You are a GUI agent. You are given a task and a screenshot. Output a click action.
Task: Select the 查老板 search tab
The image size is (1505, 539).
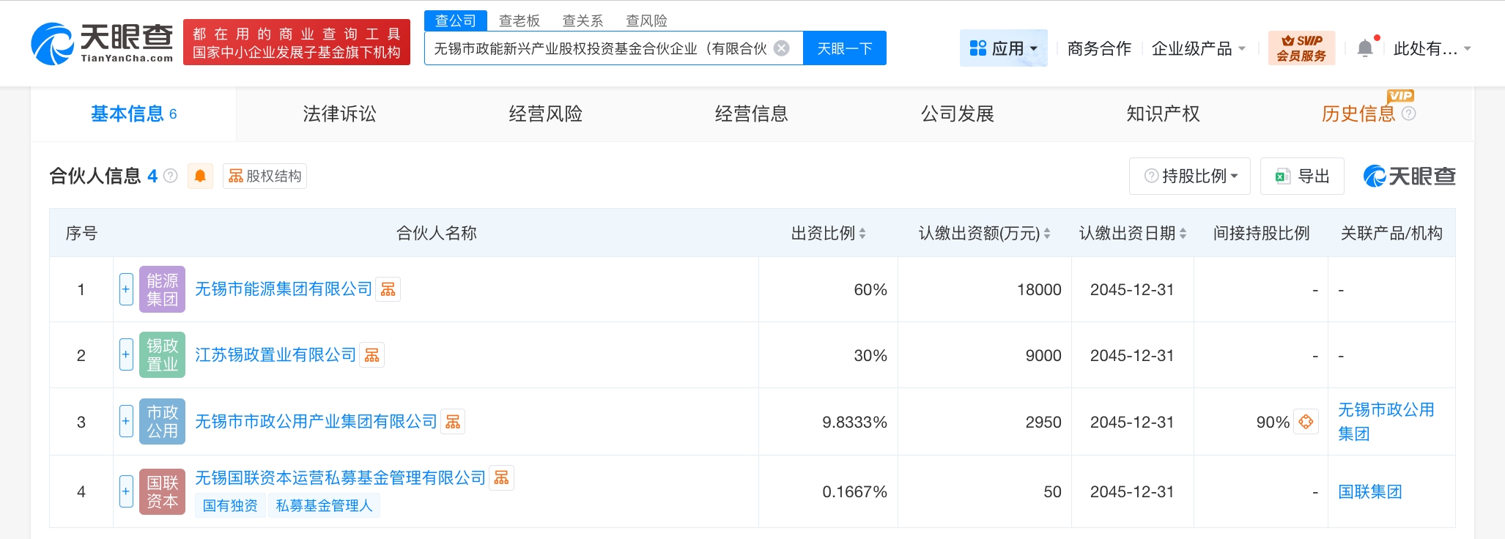click(519, 21)
